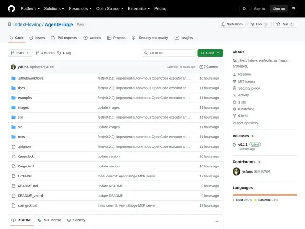
Task: Select the README tab below files
Action: [21, 220]
